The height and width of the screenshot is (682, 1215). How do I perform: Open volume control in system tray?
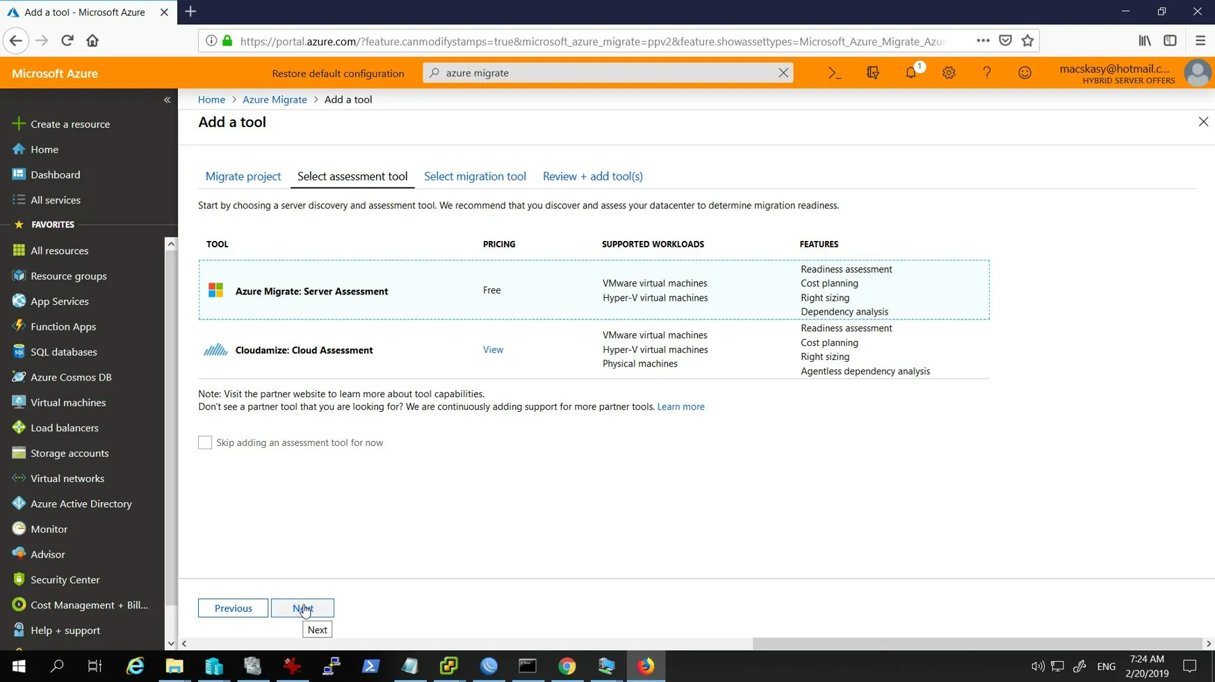pos(1038,667)
